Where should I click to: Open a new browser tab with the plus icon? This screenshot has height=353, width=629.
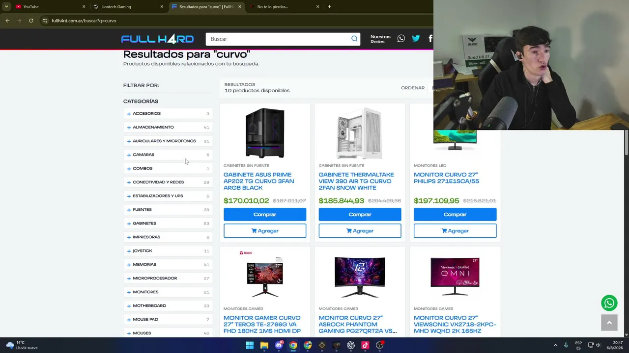(329, 6)
